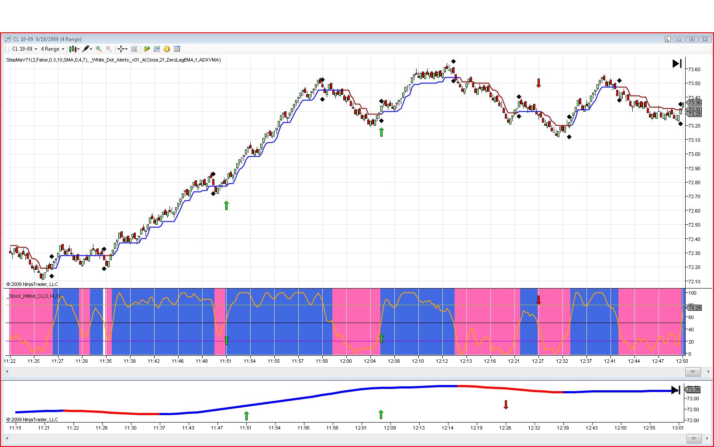Open the 4 Range interval dropdown
The image size is (714, 447).
point(52,49)
